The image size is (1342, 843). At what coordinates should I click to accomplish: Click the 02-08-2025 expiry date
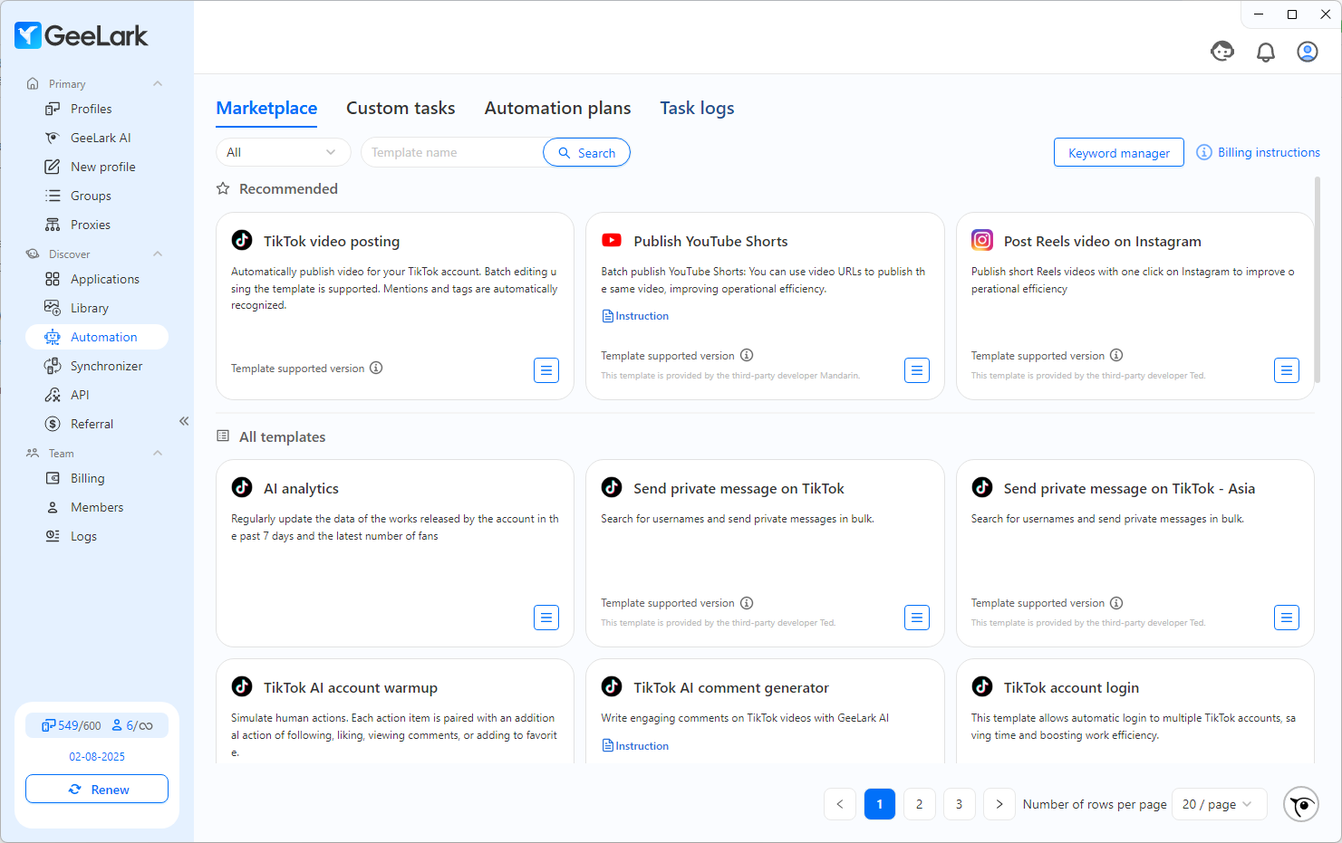click(x=97, y=756)
